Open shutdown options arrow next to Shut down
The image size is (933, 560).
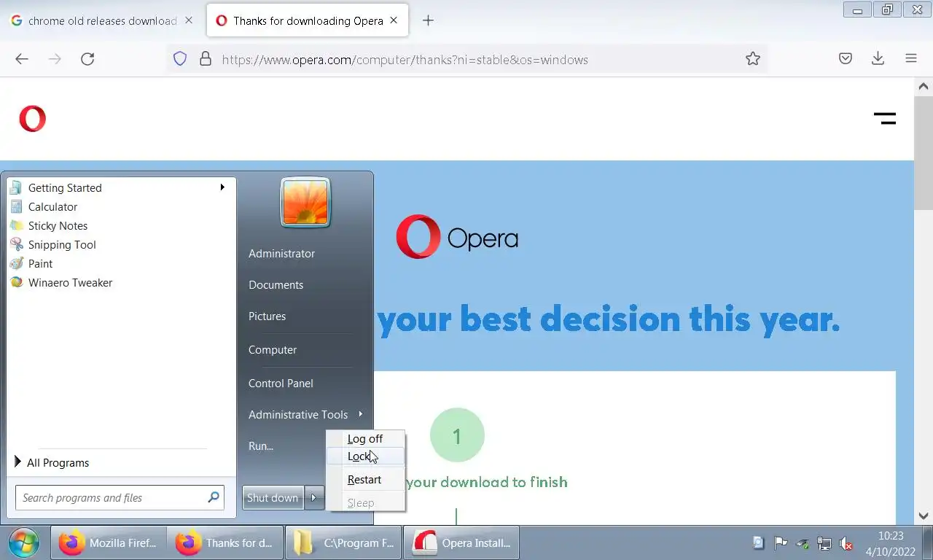click(x=313, y=497)
